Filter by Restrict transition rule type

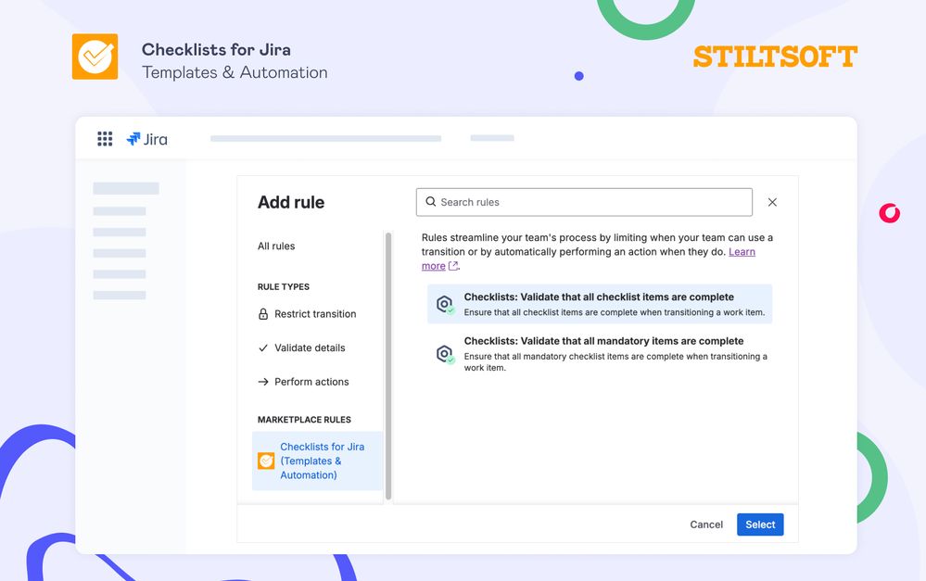point(315,314)
